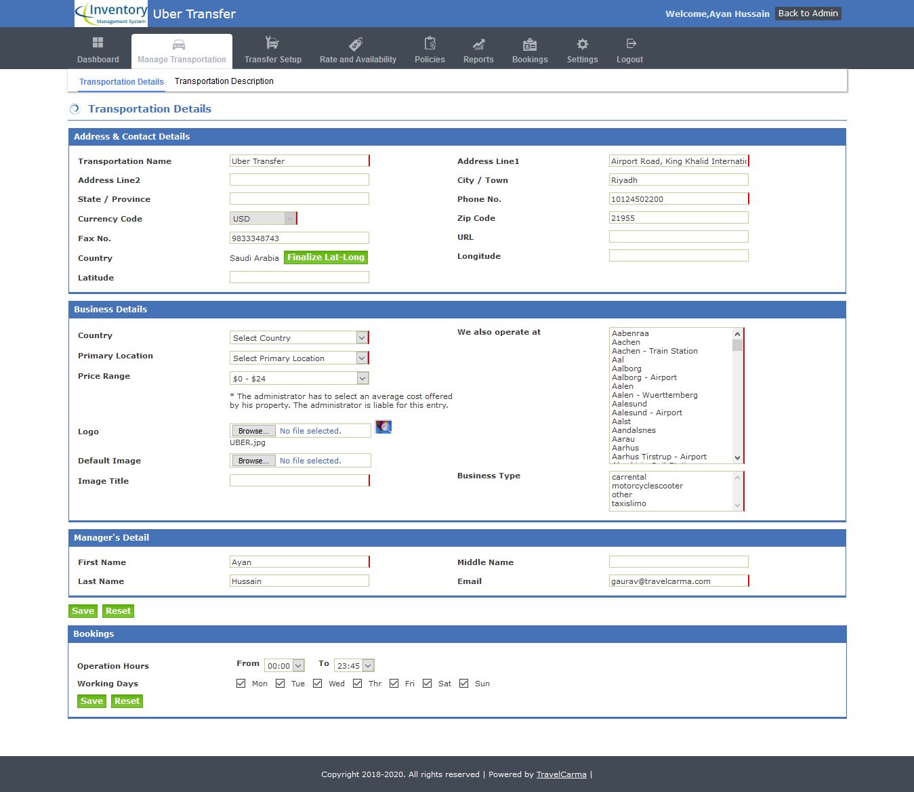Image resolution: width=914 pixels, height=792 pixels.
Task: Open the Select Country dropdown
Action: point(299,337)
